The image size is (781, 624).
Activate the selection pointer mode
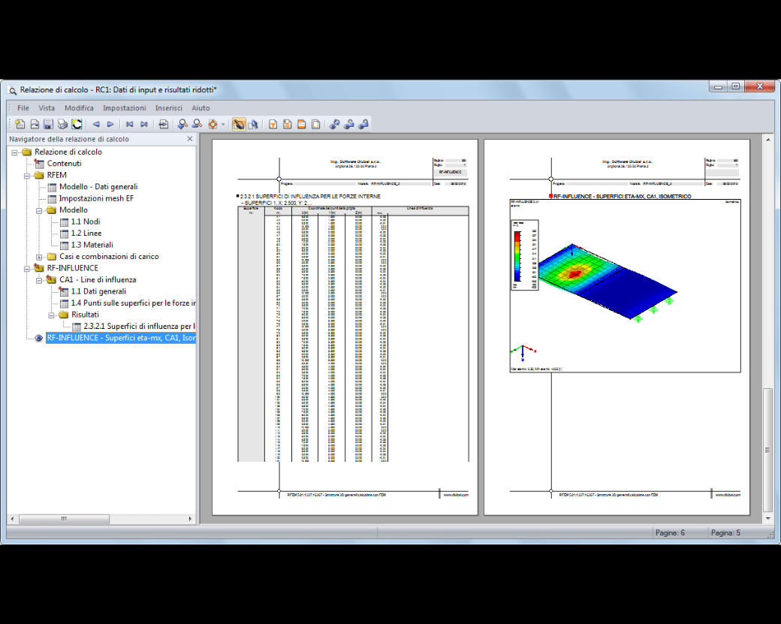pos(253,124)
